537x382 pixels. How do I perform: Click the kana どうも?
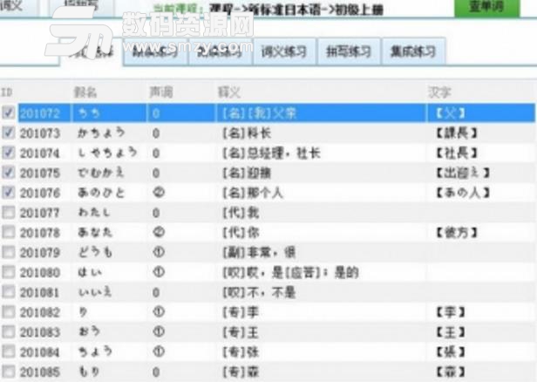(x=95, y=253)
